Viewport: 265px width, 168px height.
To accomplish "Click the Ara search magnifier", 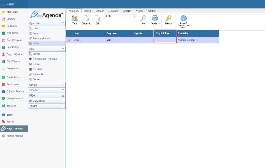I will point(143,20).
